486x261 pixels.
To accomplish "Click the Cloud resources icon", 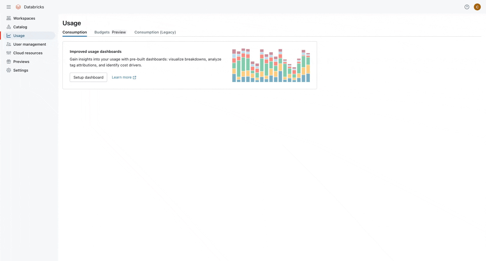I will coord(9,53).
